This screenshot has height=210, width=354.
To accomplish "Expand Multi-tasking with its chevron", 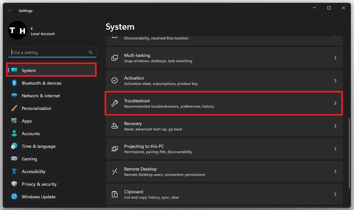I will [335, 58].
